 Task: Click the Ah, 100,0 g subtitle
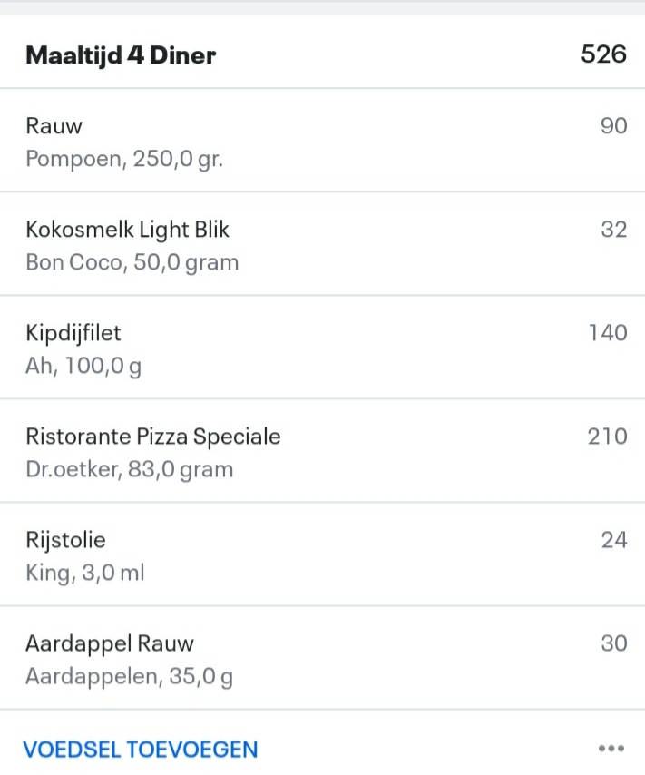tap(83, 366)
